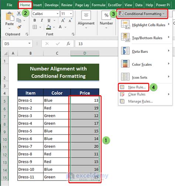This screenshot has width=175, height=186.
Task: Apply cell Borders icon
Action: (35, 27)
